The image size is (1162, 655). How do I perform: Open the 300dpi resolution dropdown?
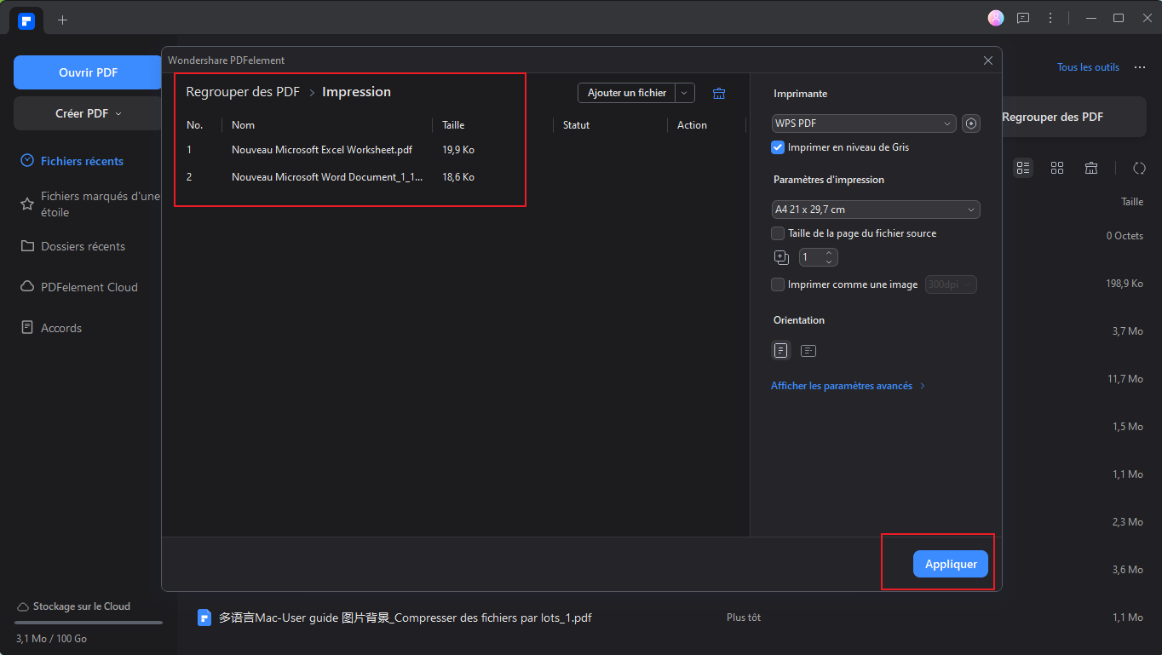951,284
